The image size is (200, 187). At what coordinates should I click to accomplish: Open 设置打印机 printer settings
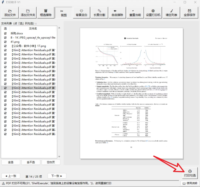(x=153, y=13)
